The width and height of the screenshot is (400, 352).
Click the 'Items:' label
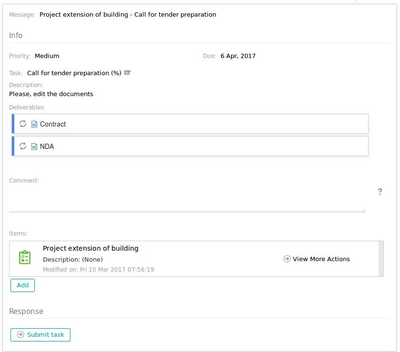pyautogui.click(x=18, y=234)
